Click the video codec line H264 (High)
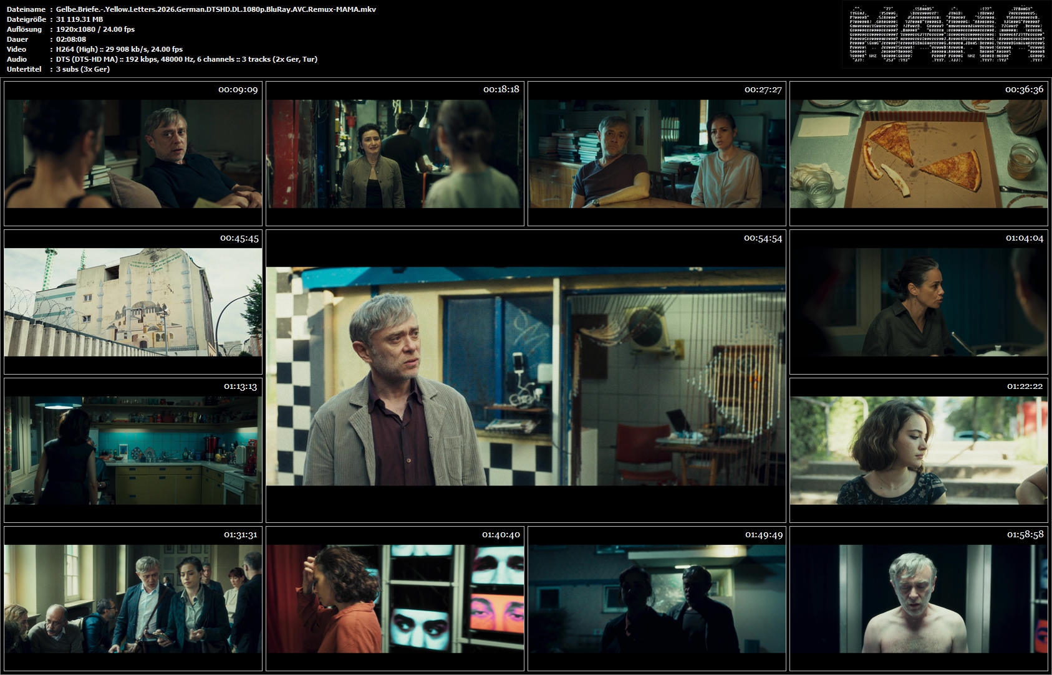Viewport: 1052px width, 675px height. point(119,49)
